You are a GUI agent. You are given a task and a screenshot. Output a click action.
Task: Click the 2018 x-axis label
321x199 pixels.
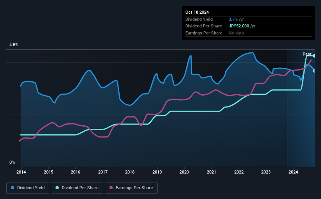click(130, 172)
